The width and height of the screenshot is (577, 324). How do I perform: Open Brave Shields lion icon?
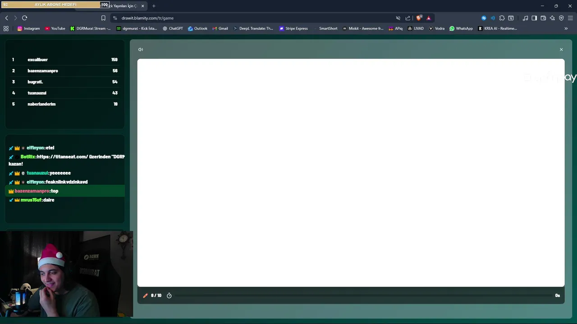419,18
